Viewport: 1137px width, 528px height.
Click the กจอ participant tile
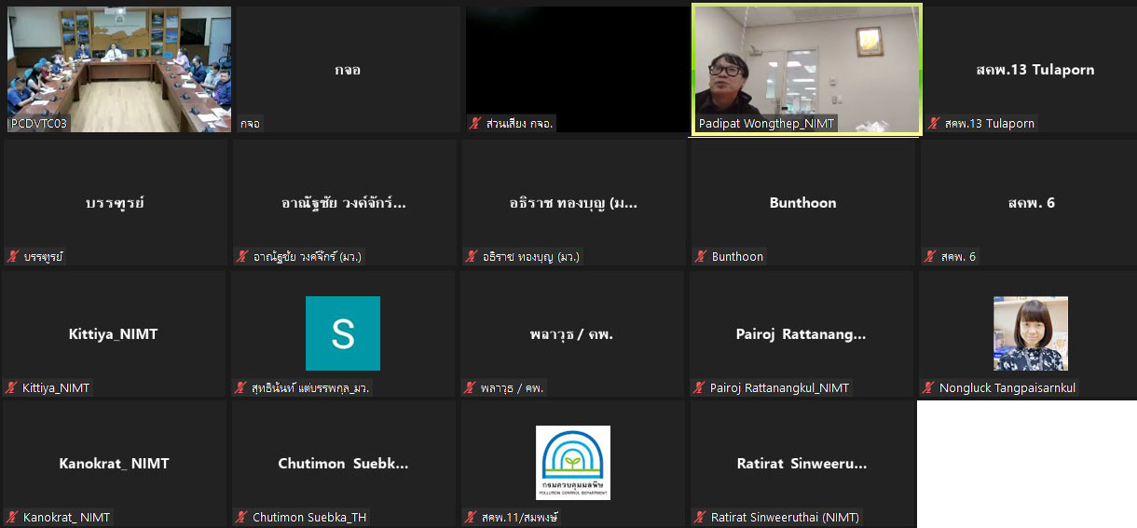[347, 70]
